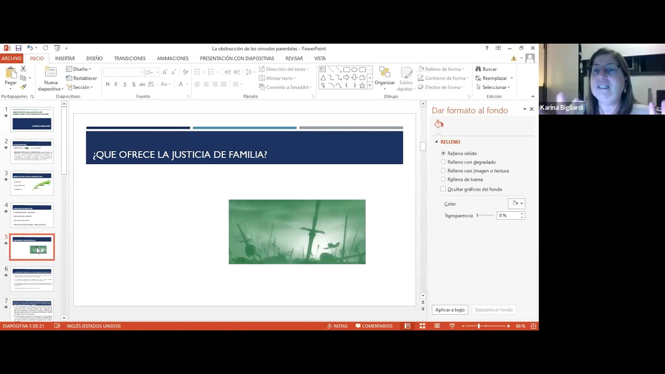Undo the last action in quick access toolbar
This screenshot has height=374, width=665.
click(x=30, y=48)
